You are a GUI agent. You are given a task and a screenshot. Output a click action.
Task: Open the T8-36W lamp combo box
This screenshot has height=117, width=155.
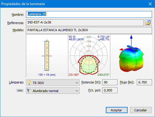click(x=53, y=83)
